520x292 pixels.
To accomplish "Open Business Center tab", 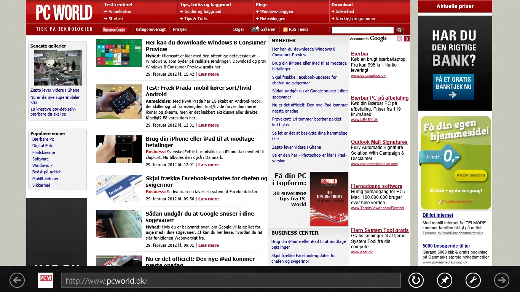I will click(115, 30).
